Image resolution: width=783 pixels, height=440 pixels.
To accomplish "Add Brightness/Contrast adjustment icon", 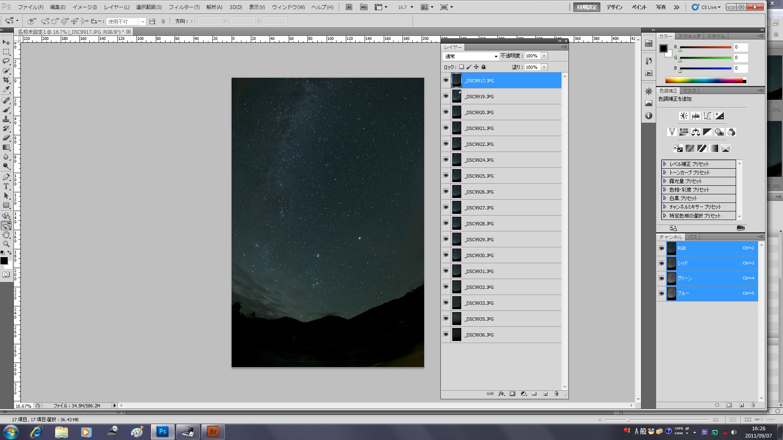I will tap(684, 116).
